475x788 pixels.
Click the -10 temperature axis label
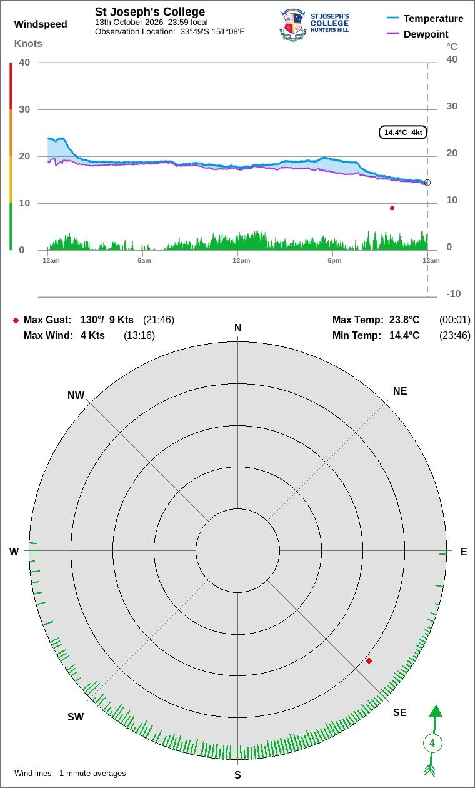(454, 294)
